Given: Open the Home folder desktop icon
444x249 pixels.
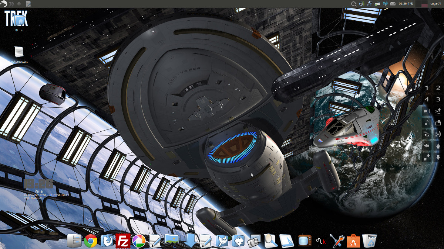Looking at the screenshot, I should click(19, 21).
